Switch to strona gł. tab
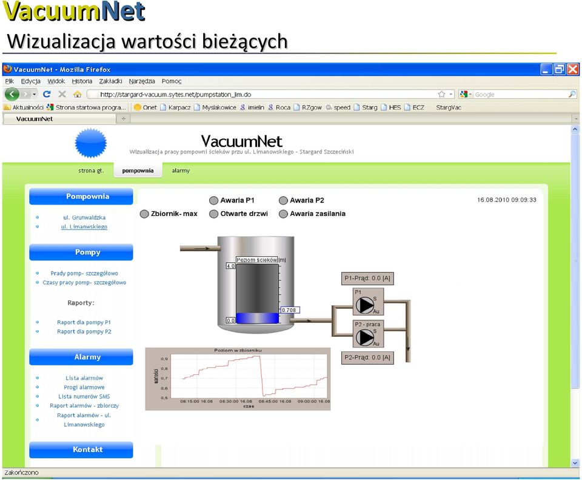Viewport: 582px width, 480px height. [91, 171]
